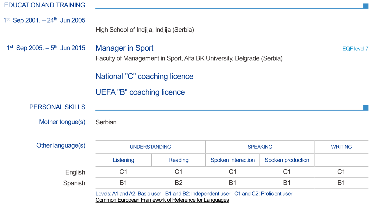378x205 pixels.
Task: Click the blue square beside Education and Training
Action: click(366, 6)
